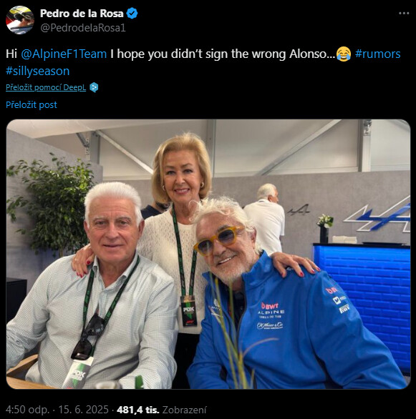Open the @PedrodelaRosa1 handle link

tap(83, 28)
